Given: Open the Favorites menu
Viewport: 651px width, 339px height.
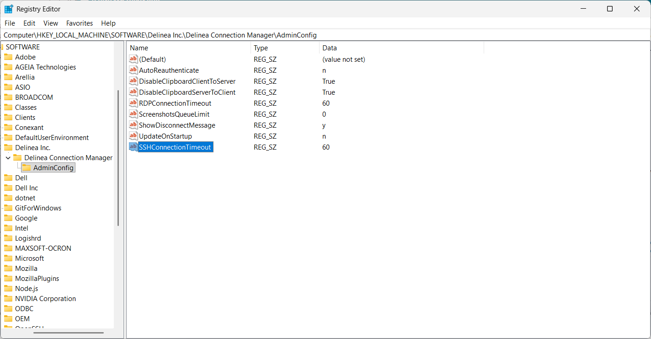Looking at the screenshot, I should pos(80,23).
